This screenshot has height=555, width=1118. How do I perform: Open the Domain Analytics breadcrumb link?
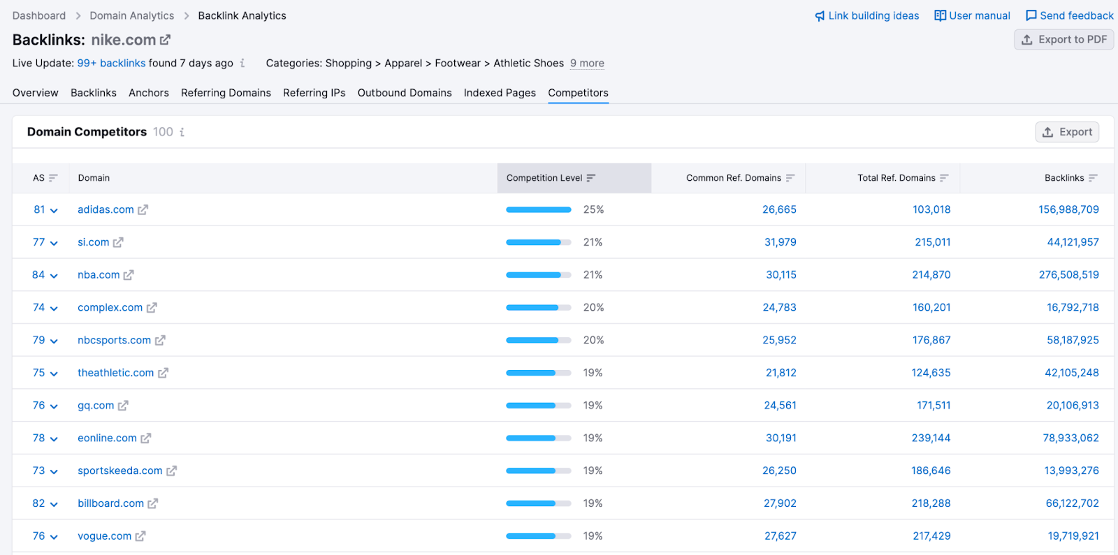click(x=132, y=15)
